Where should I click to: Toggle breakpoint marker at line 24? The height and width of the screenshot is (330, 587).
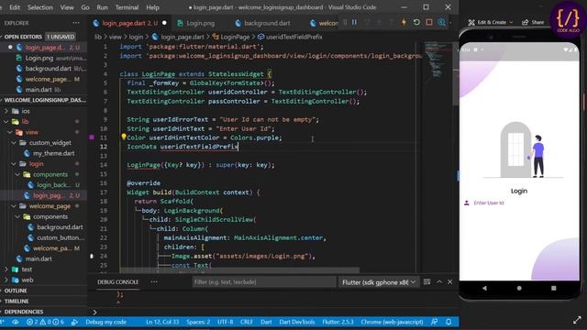click(92, 257)
